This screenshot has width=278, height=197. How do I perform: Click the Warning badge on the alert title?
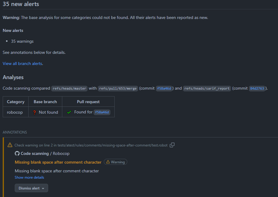click(116, 162)
